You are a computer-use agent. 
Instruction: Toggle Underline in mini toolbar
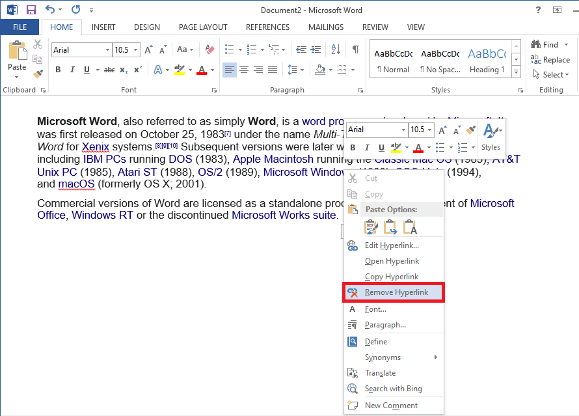tap(381, 148)
